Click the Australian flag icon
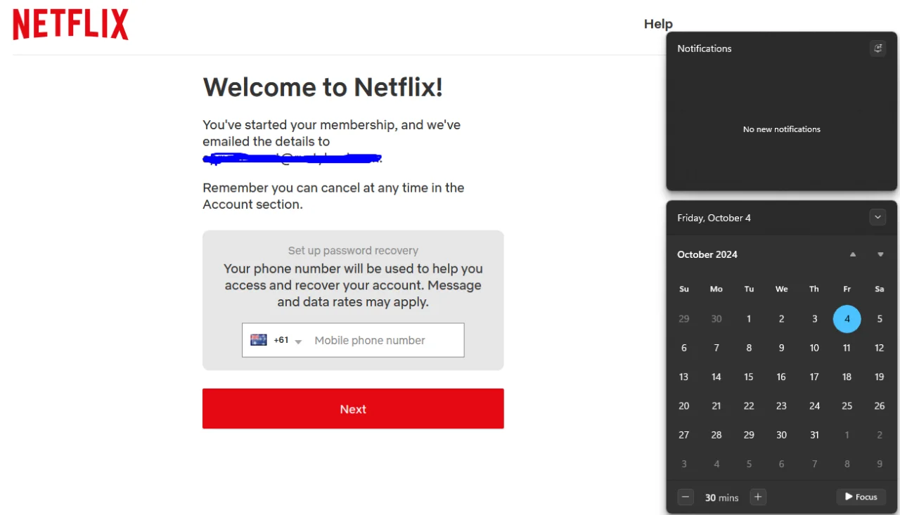 259,340
